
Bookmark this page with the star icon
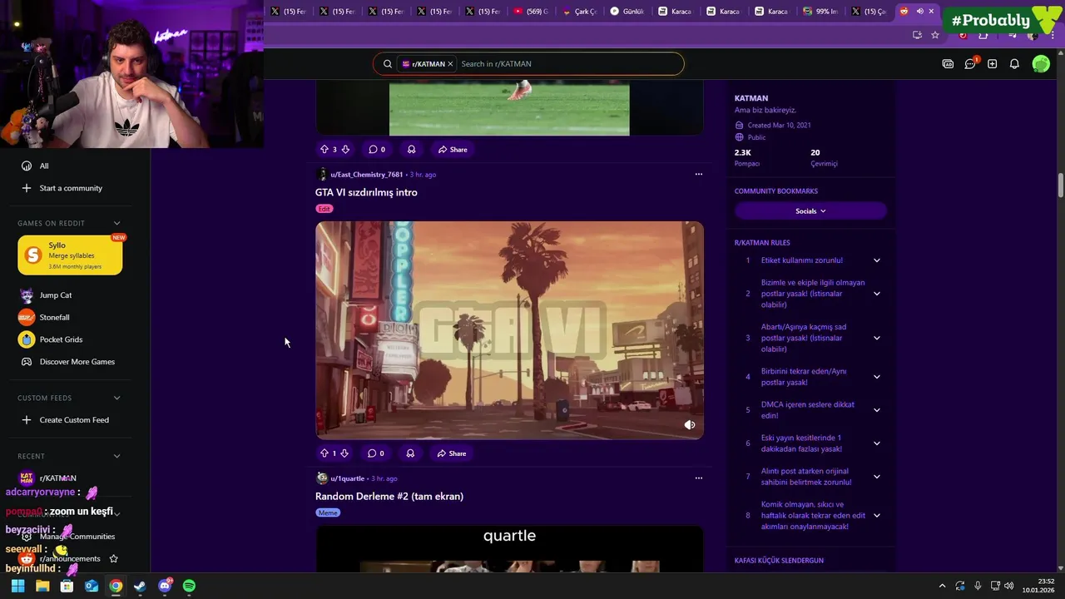point(935,35)
